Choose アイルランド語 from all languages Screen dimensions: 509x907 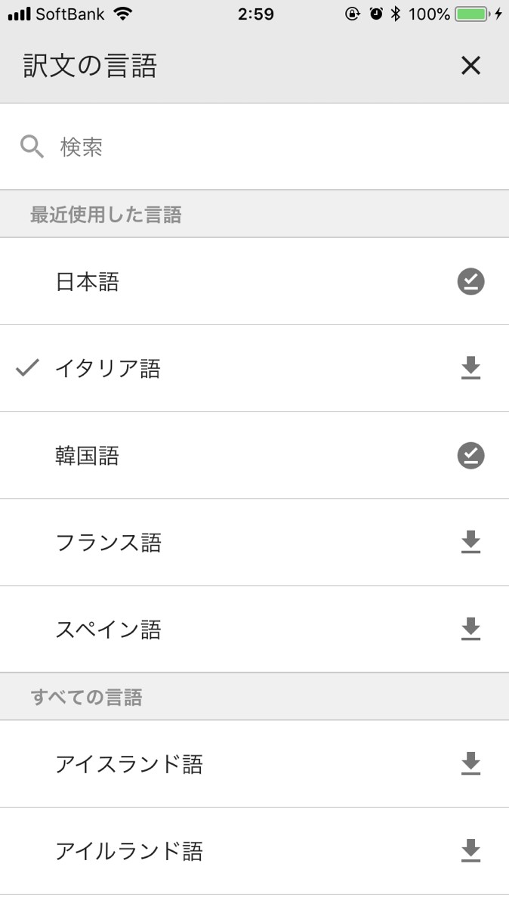pos(129,852)
